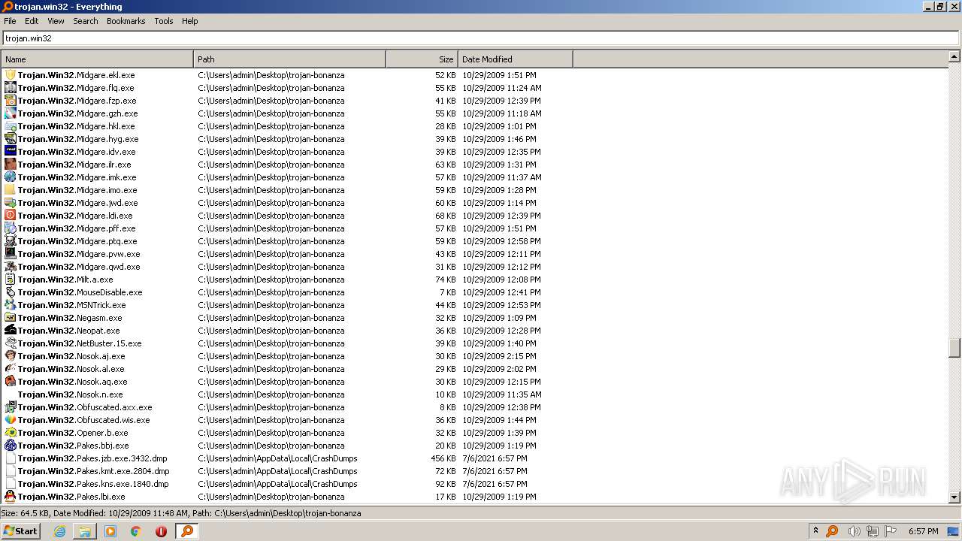Click the icon of Trojan.Win32.Midgare.hyg.exe
Image resolution: width=962 pixels, height=541 pixels.
(11, 139)
